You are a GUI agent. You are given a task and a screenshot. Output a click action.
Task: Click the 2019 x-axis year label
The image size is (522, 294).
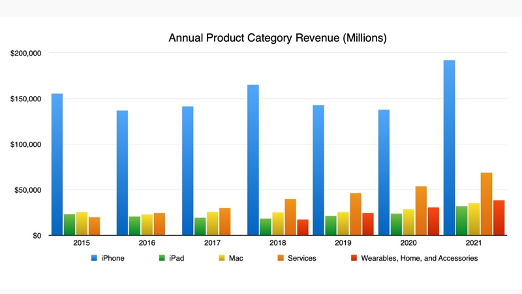pyautogui.click(x=343, y=244)
